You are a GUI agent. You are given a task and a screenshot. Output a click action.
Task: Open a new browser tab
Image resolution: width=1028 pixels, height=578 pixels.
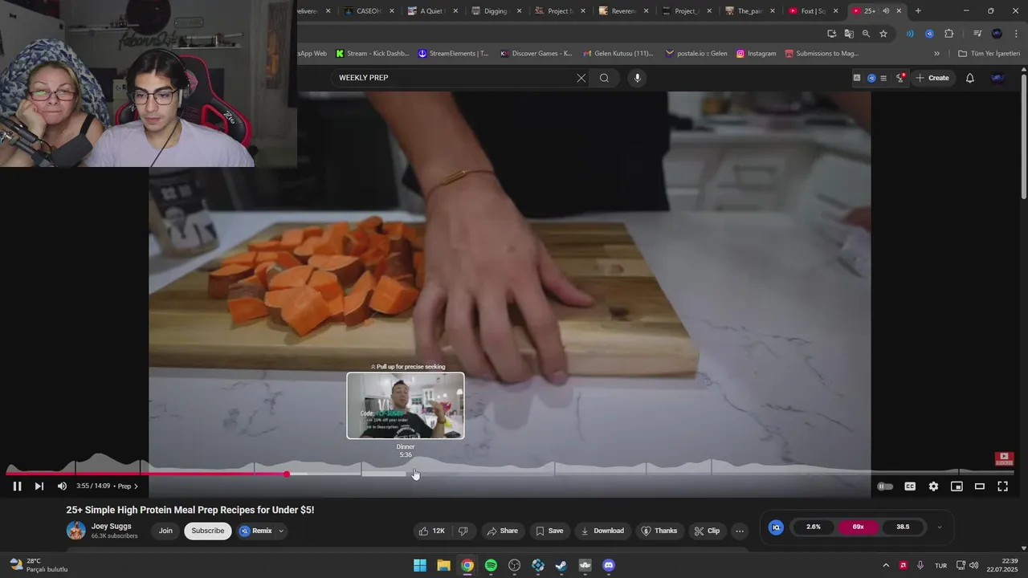918,11
